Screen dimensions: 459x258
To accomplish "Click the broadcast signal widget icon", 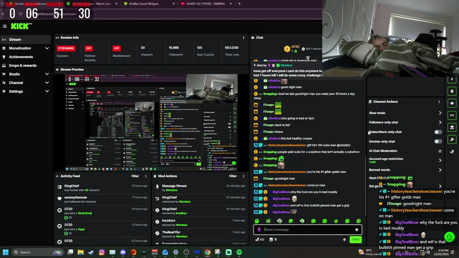I will point(452,115).
